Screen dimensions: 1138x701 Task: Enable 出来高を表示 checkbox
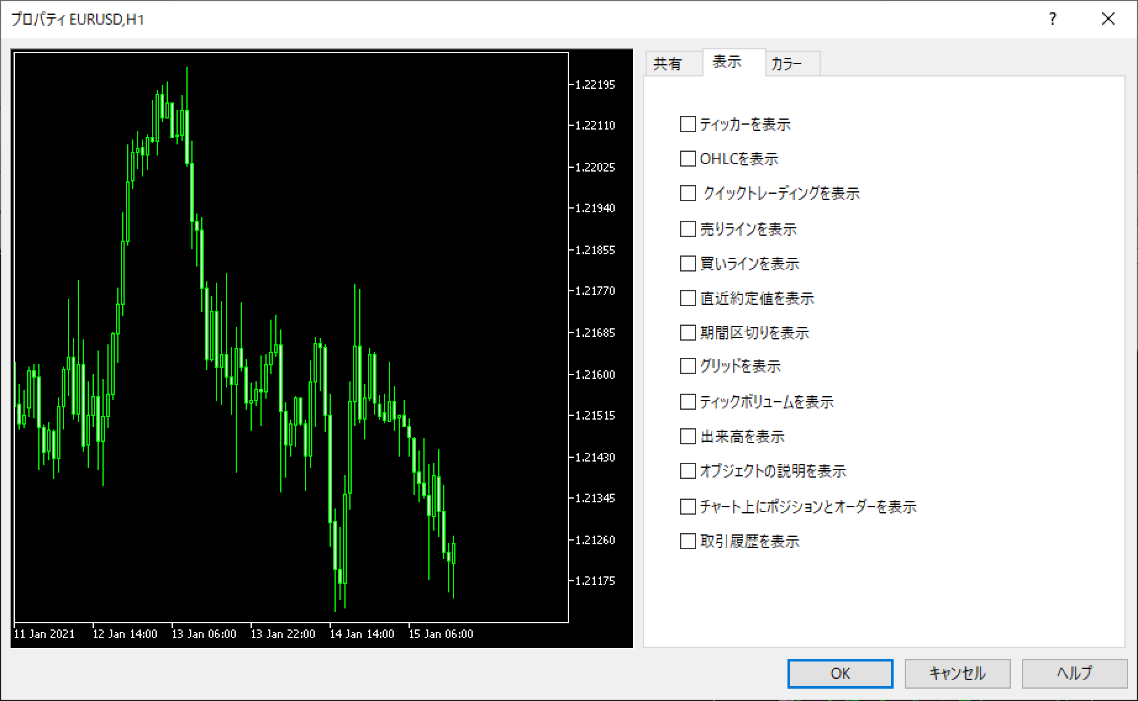pos(687,437)
